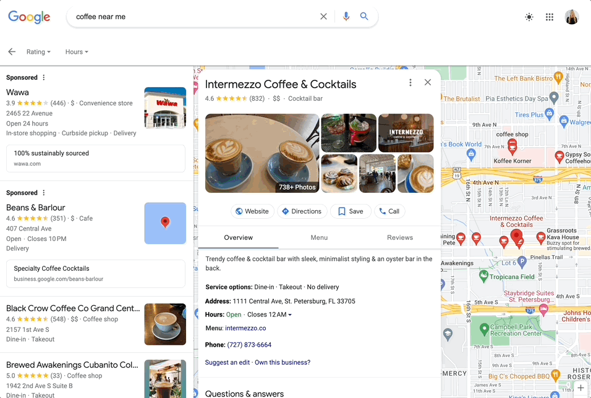This screenshot has width=591, height=398.
Task: Click Big C's Chopped BBQ marker
Action: click(556, 375)
